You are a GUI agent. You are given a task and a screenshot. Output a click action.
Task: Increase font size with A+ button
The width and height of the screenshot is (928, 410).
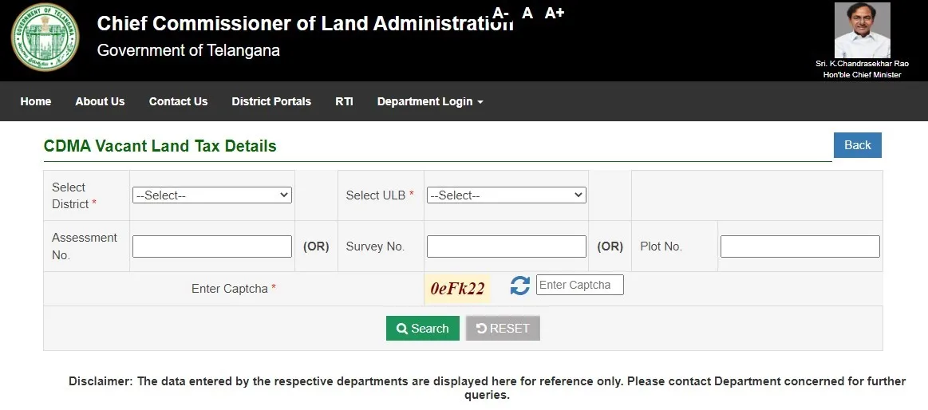(555, 13)
